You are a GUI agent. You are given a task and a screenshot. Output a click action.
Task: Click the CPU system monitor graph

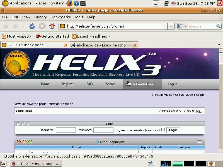(x=166, y=164)
